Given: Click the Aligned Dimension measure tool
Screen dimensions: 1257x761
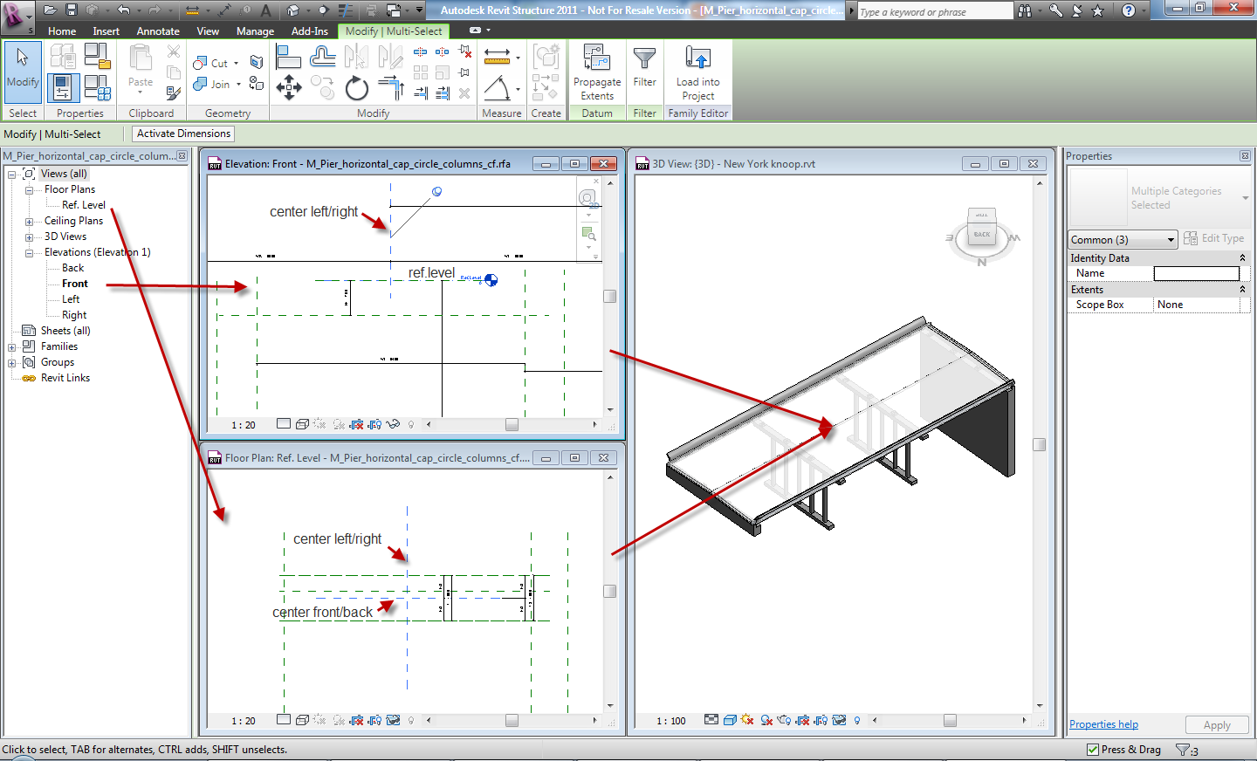Looking at the screenshot, I should (x=498, y=58).
